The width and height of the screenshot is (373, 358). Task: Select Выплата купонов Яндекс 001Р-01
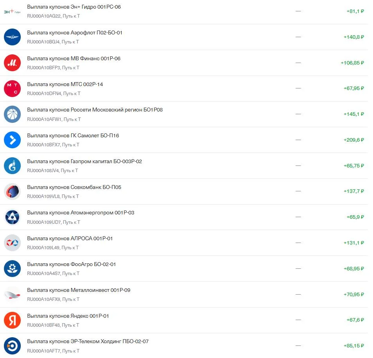pyautogui.click(x=68, y=316)
